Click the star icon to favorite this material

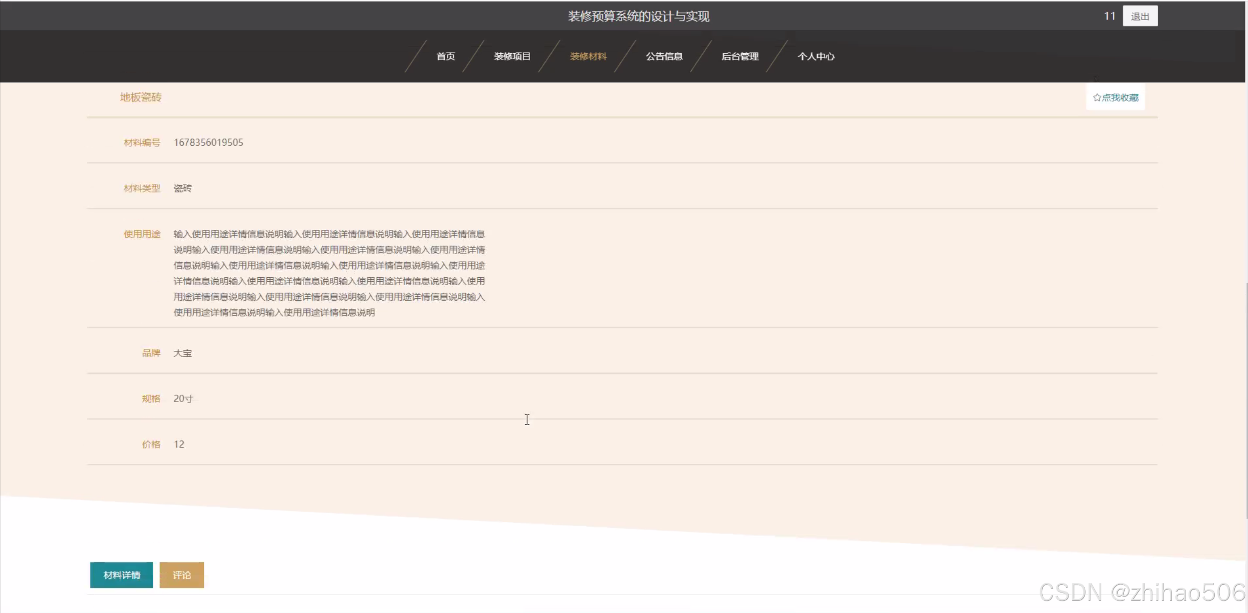tap(1097, 97)
